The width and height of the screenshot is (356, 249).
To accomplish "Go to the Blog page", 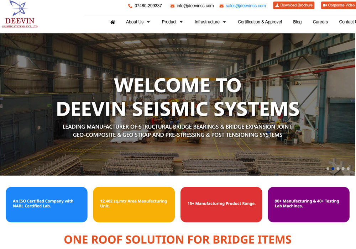I will [297, 22].
